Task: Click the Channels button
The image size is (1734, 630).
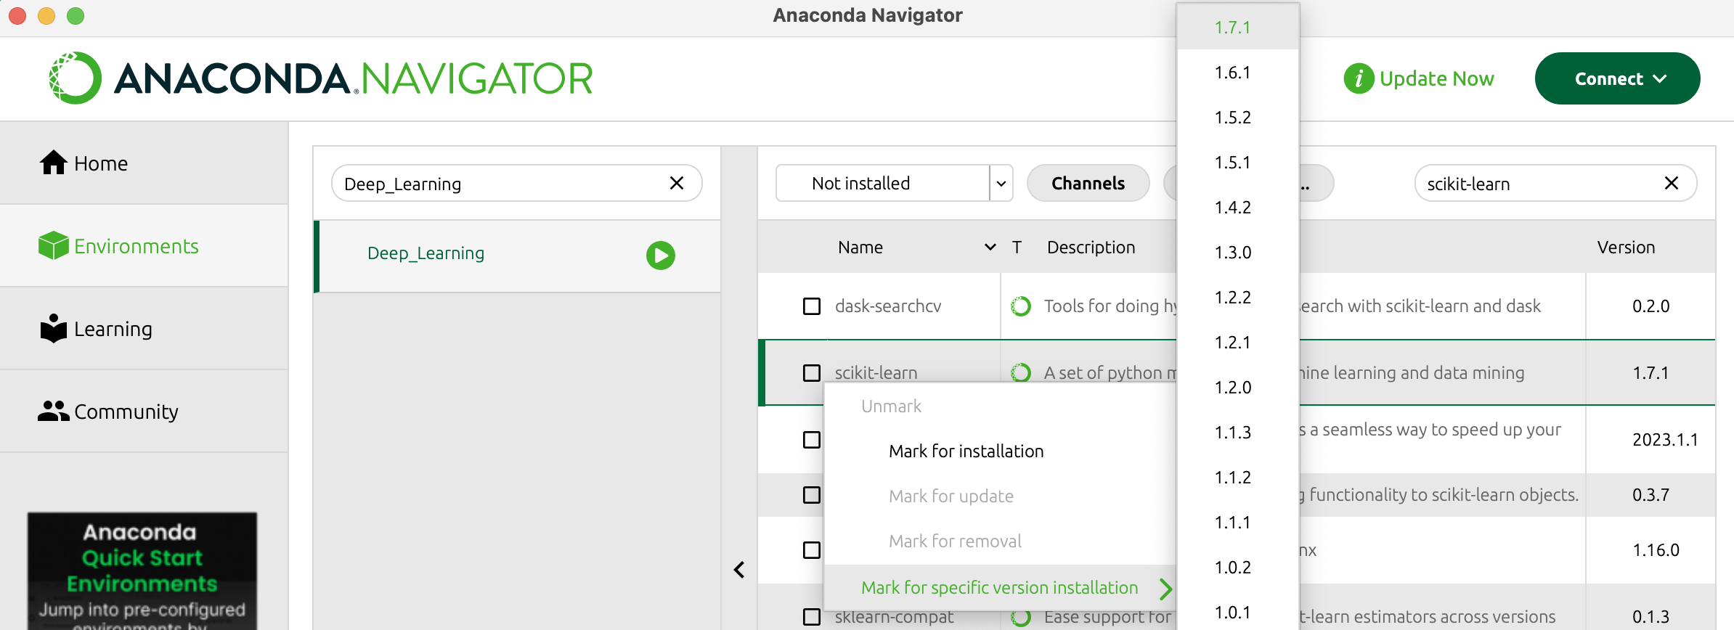Action: [x=1088, y=184]
